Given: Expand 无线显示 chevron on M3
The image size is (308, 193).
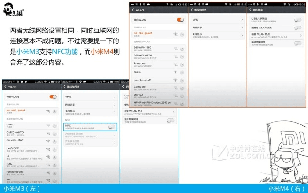Looking at the screenshot, I should click(115, 112).
